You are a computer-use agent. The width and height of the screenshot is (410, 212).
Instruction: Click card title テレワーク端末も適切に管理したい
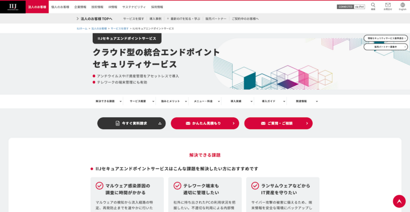[x=201, y=189]
